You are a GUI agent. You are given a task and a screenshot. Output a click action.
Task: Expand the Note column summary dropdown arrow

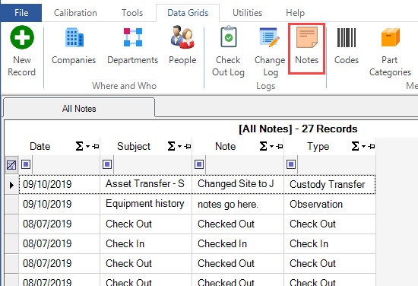pyautogui.click(x=271, y=147)
